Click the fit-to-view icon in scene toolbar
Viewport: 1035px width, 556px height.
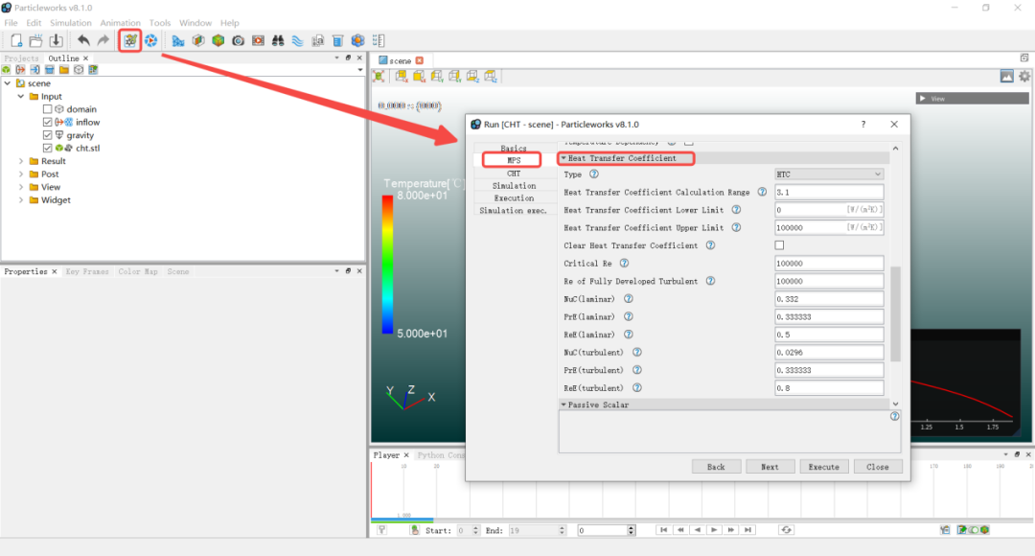(379, 77)
